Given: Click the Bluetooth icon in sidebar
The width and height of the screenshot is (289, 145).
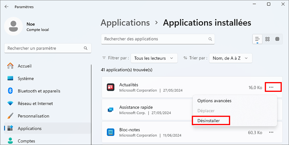Looking at the screenshot, I should 10,91.
